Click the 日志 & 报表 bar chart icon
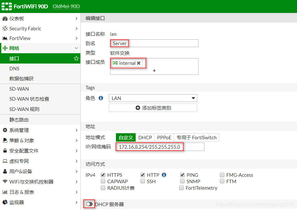The image size is (297, 210). click(x=5, y=192)
